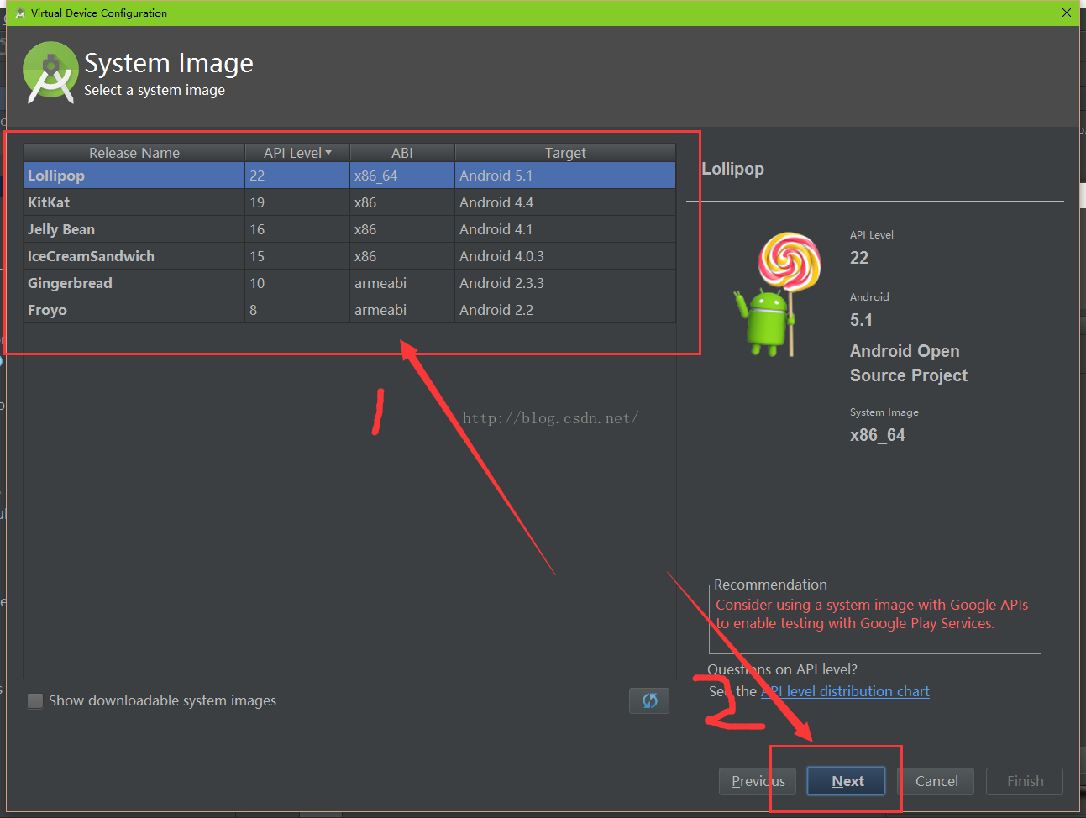Viewport: 1086px width, 818px height.
Task: Click the Cancel button
Action: coord(936,781)
